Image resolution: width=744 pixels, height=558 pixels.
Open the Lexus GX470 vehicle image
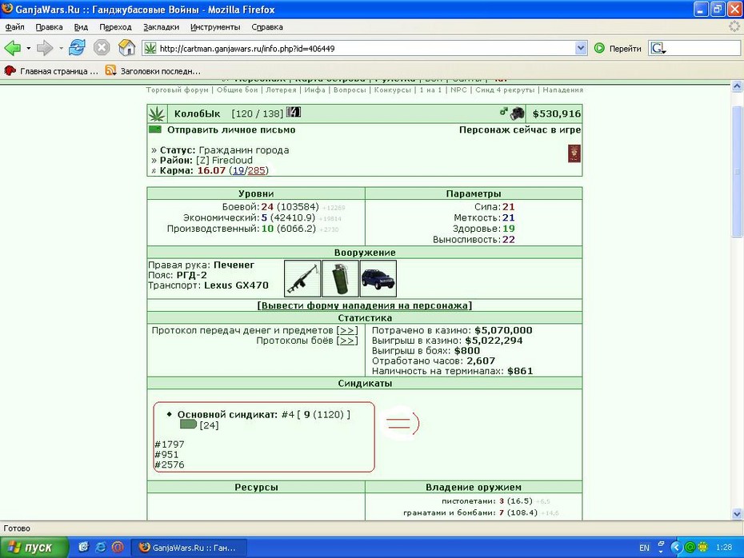378,279
